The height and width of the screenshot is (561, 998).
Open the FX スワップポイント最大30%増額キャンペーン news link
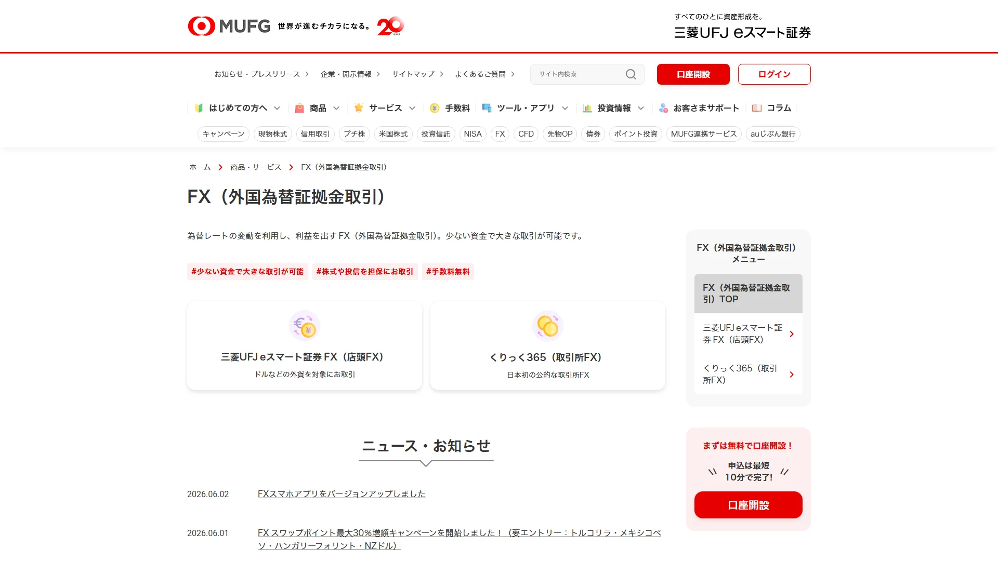[x=459, y=539]
